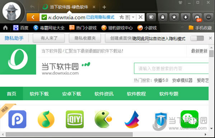Expand the address bar dropdown arrow
The image size is (215, 138).
pyautogui.click(x=133, y=17)
